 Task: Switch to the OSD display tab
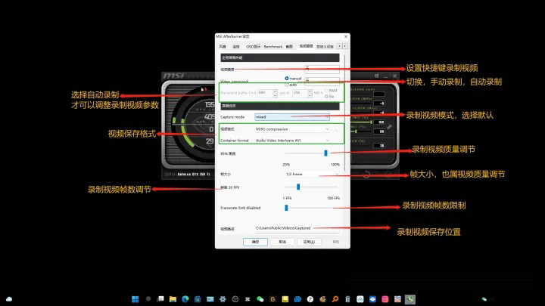[x=254, y=47]
